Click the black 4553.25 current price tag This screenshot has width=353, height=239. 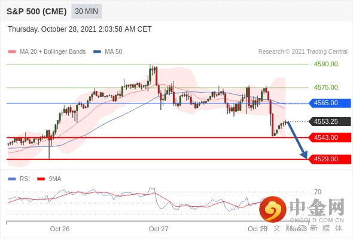point(330,121)
